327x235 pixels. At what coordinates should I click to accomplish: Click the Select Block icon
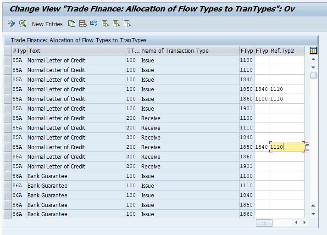(x=116, y=24)
